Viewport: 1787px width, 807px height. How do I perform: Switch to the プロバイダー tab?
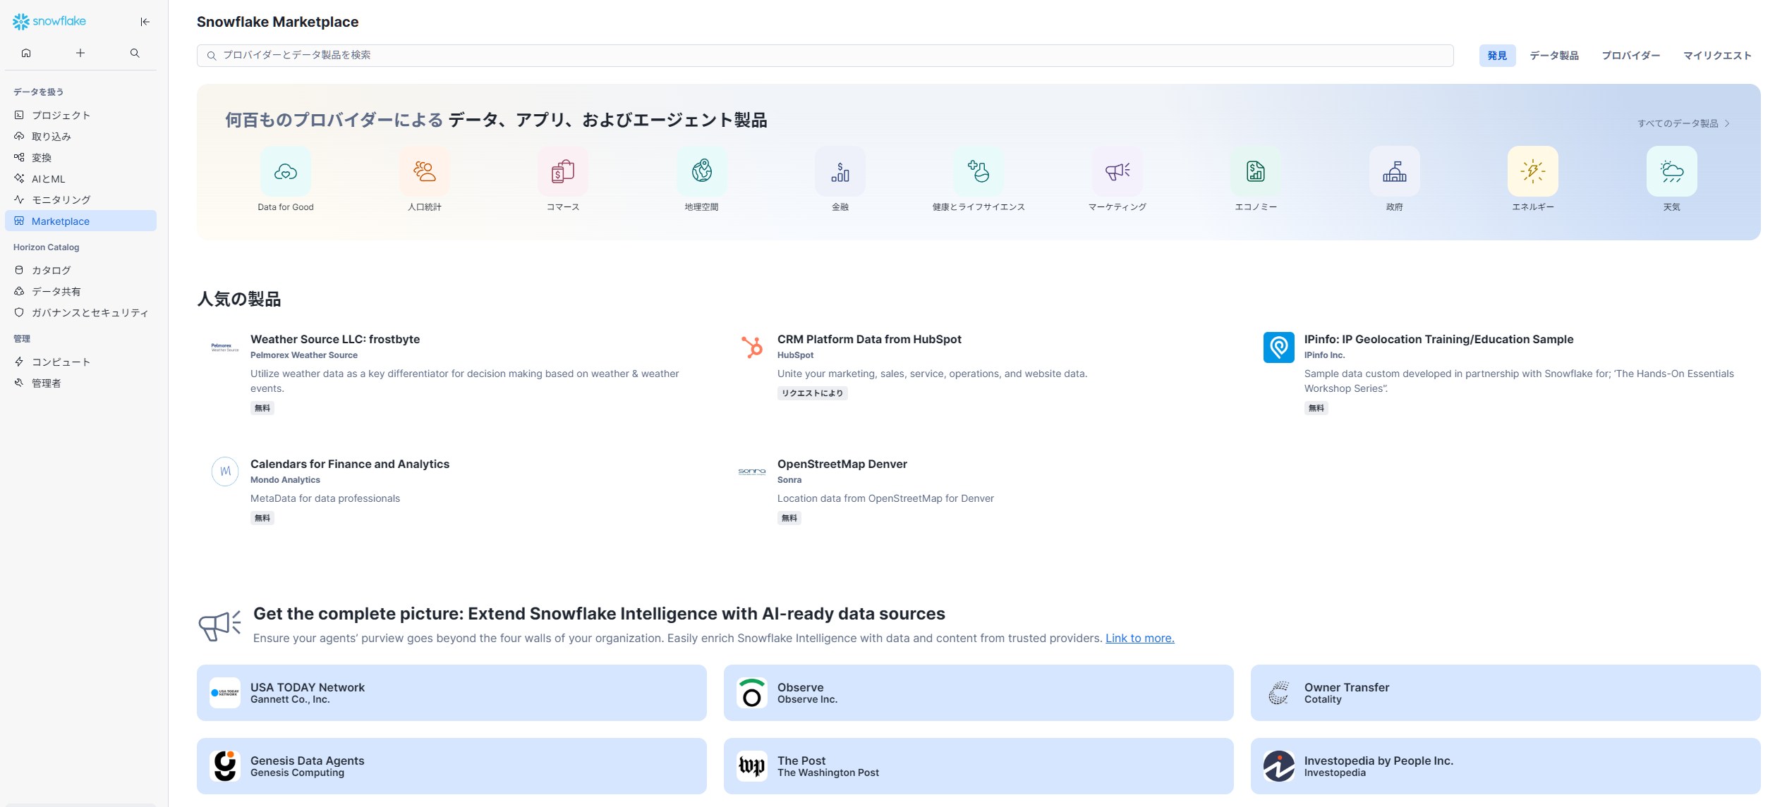[x=1630, y=56]
